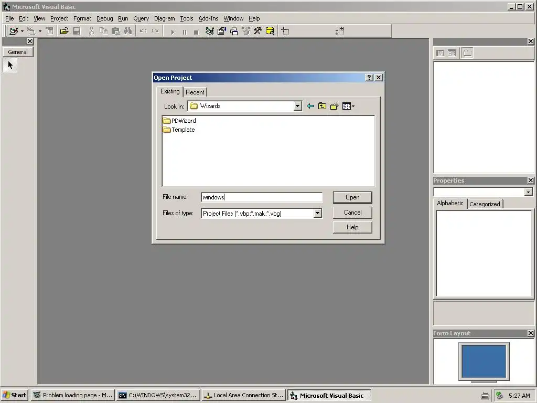This screenshot has width=537, height=403.
Task: Click the Add Form toolbar icon
Action: (x=31, y=31)
